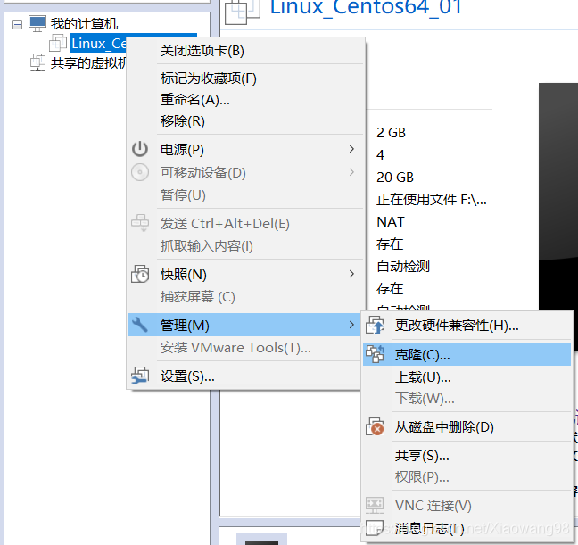Click the VNC connection monitor icon
The image size is (578, 545).
[x=375, y=505]
